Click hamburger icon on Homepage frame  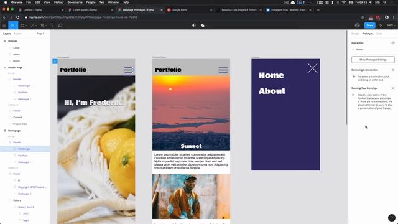point(128,70)
